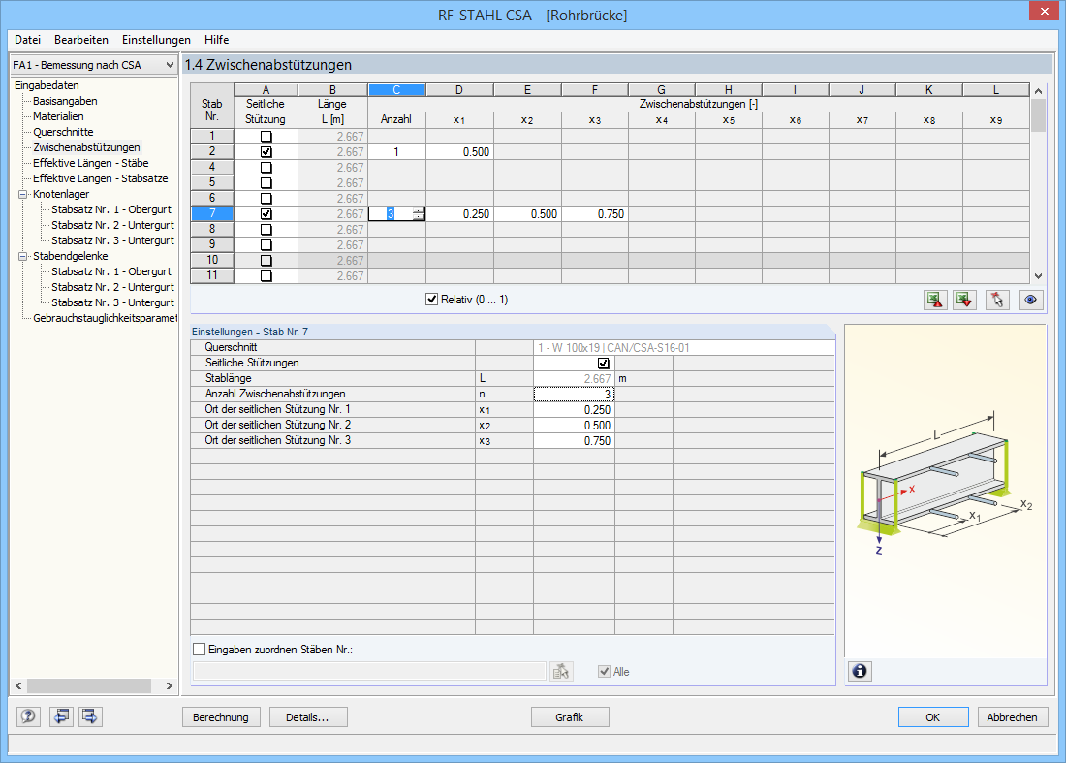Open the Einstellungen menu
This screenshot has width=1066, height=763.
click(x=156, y=40)
